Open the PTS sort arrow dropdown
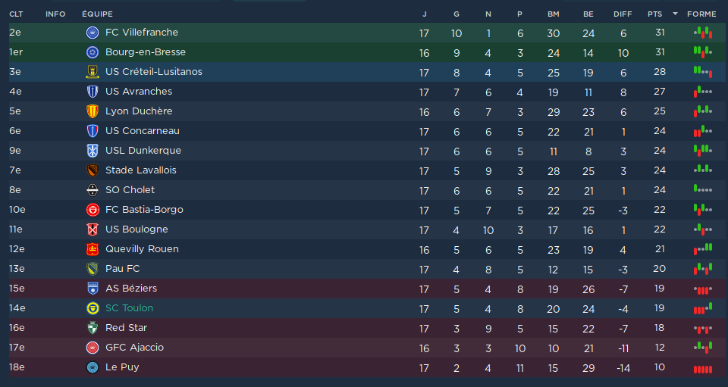Screen dimensions: 728x387 675,14
